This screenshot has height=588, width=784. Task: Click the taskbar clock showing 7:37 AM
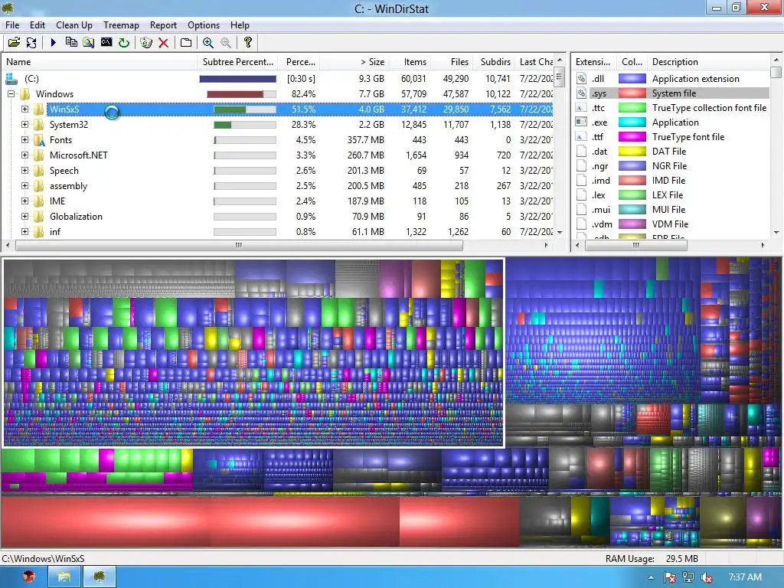[x=745, y=577]
